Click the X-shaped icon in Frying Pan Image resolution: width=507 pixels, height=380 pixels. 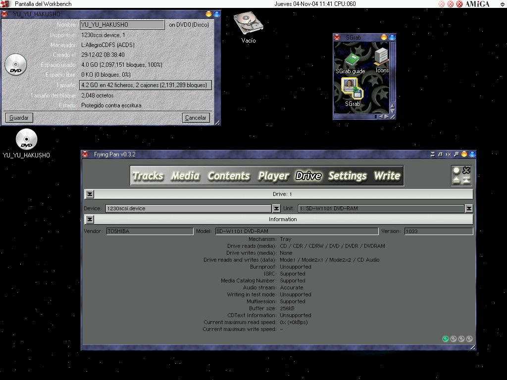click(466, 170)
